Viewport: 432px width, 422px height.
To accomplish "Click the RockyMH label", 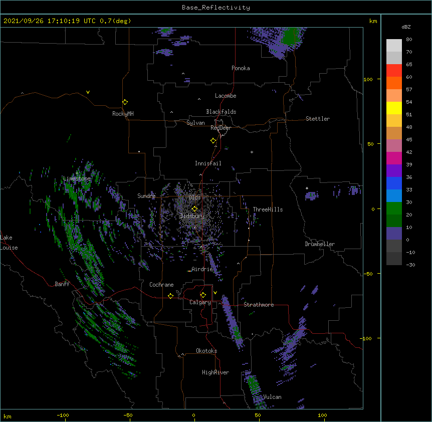I will tap(123, 114).
